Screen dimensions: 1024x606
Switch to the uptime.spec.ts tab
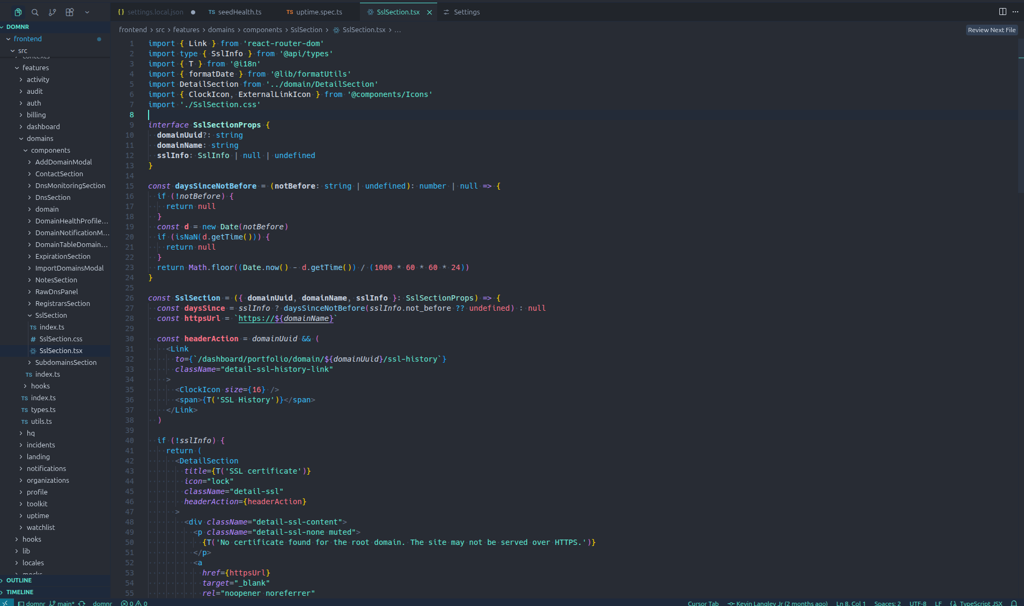[319, 12]
